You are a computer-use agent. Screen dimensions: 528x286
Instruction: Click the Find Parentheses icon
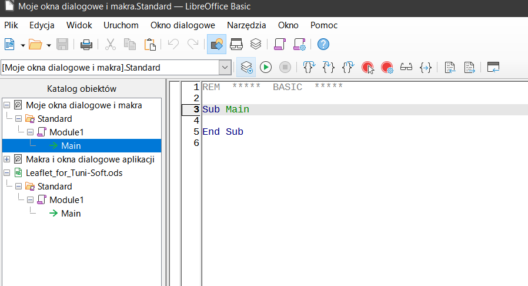coord(426,68)
